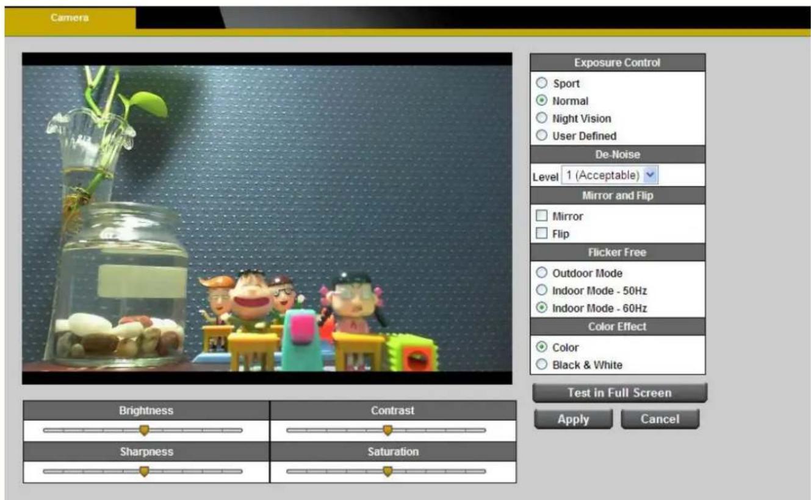Click the Flicker Free section header
The image size is (811, 500).
click(618, 253)
